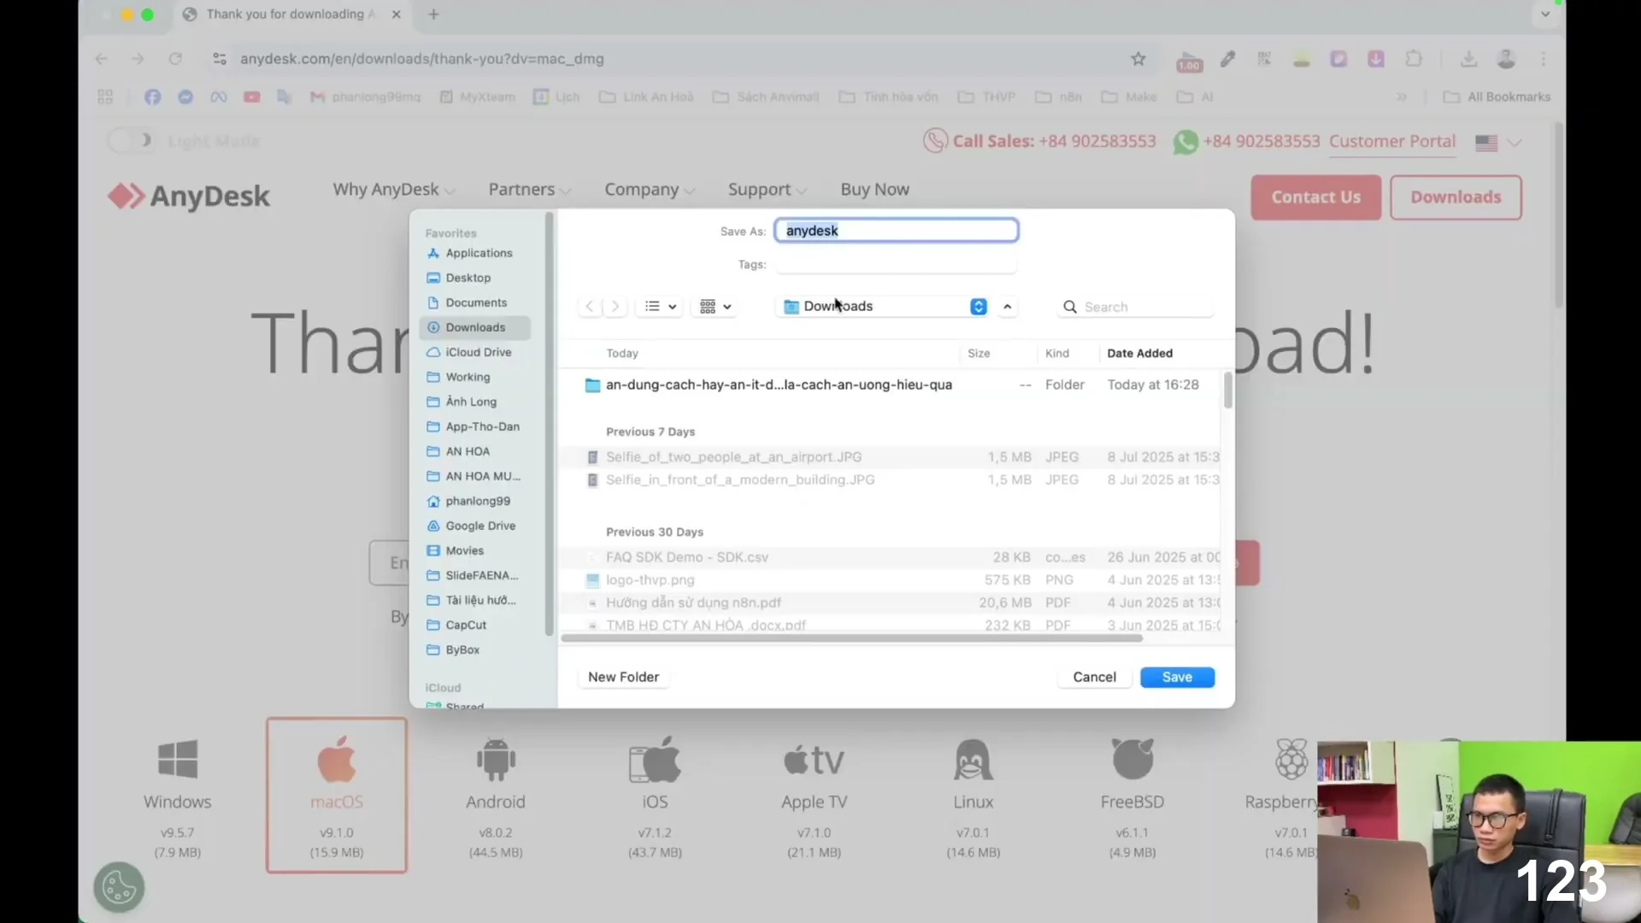Image resolution: width=1641 pixels, height=923 pixels.
Task: Open the Facebook bookmark icon
Action: tap(152, 97)
